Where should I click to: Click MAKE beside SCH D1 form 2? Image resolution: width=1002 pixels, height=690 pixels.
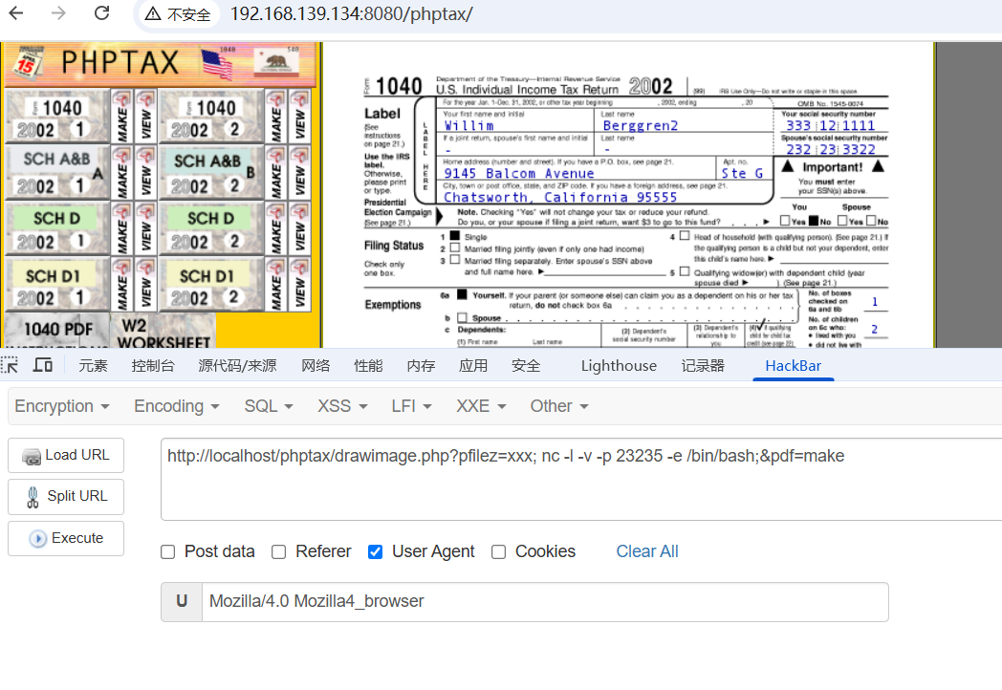pos(275,285)
